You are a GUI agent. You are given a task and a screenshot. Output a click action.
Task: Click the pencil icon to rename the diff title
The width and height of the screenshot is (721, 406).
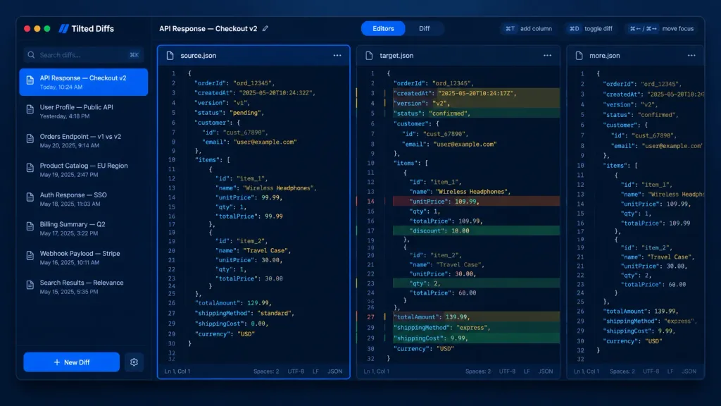[265, 28]
